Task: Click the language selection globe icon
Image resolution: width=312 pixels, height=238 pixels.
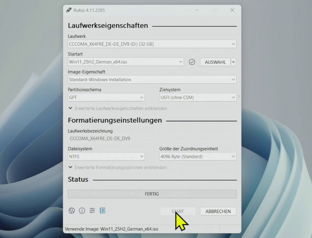Action: click(71, 210)
